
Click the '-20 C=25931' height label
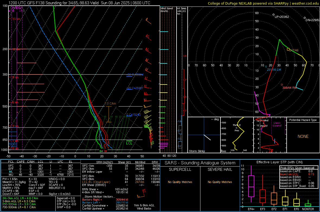tap(135, 88)
